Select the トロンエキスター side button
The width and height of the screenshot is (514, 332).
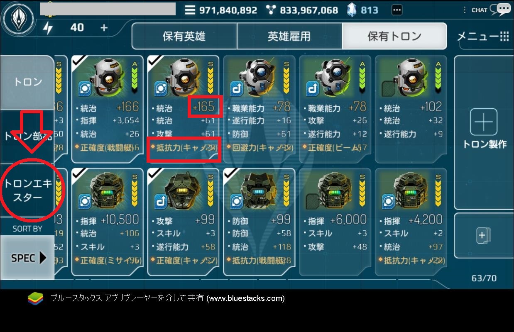click(x=27, y=190)
